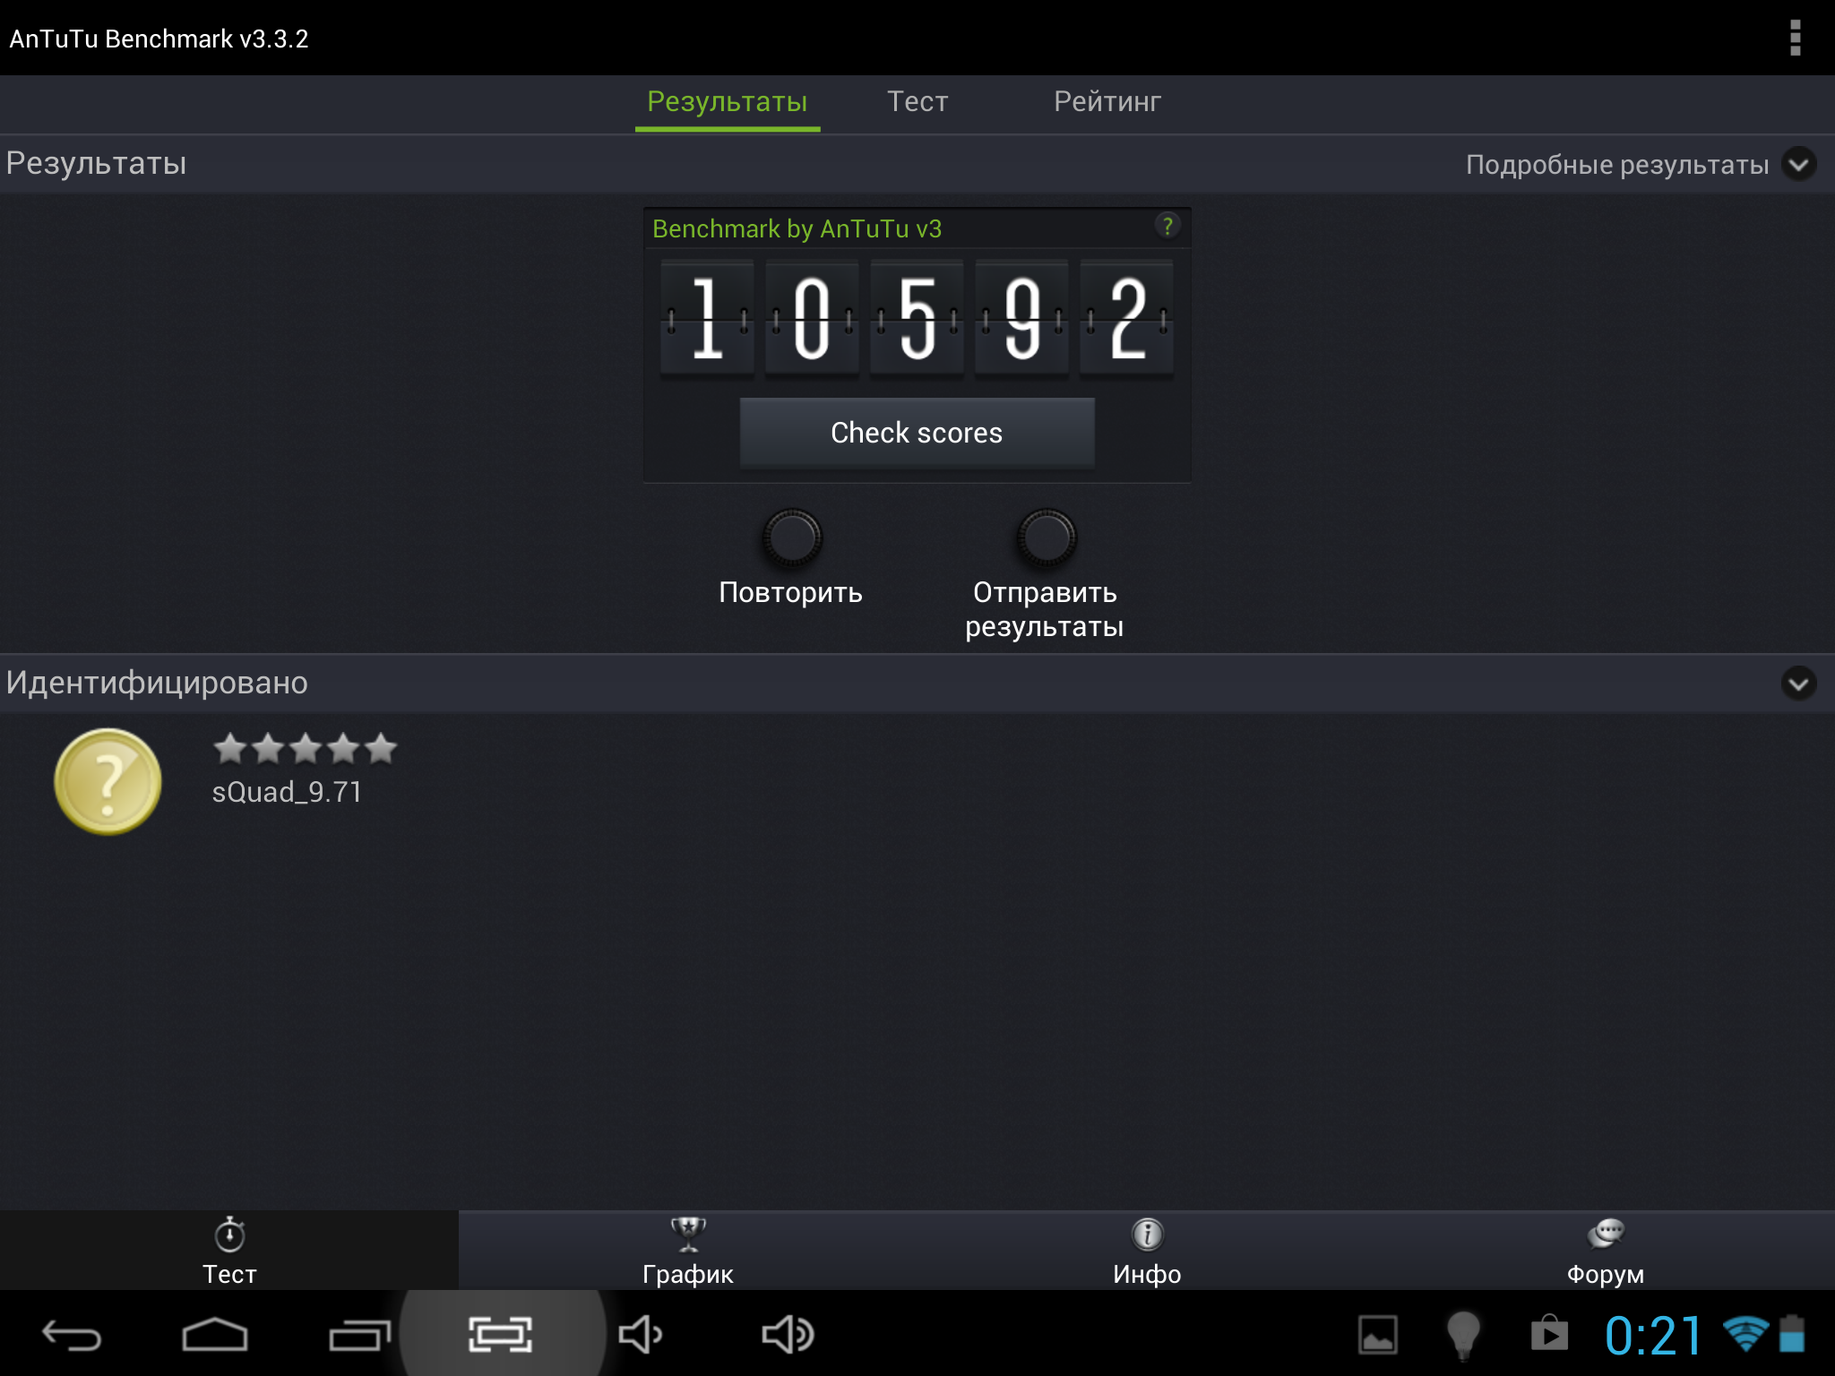Viewport: 1835px width, 1376px height.
Task: Tap the battery status icon
Action: (x=1791, y=1334)
